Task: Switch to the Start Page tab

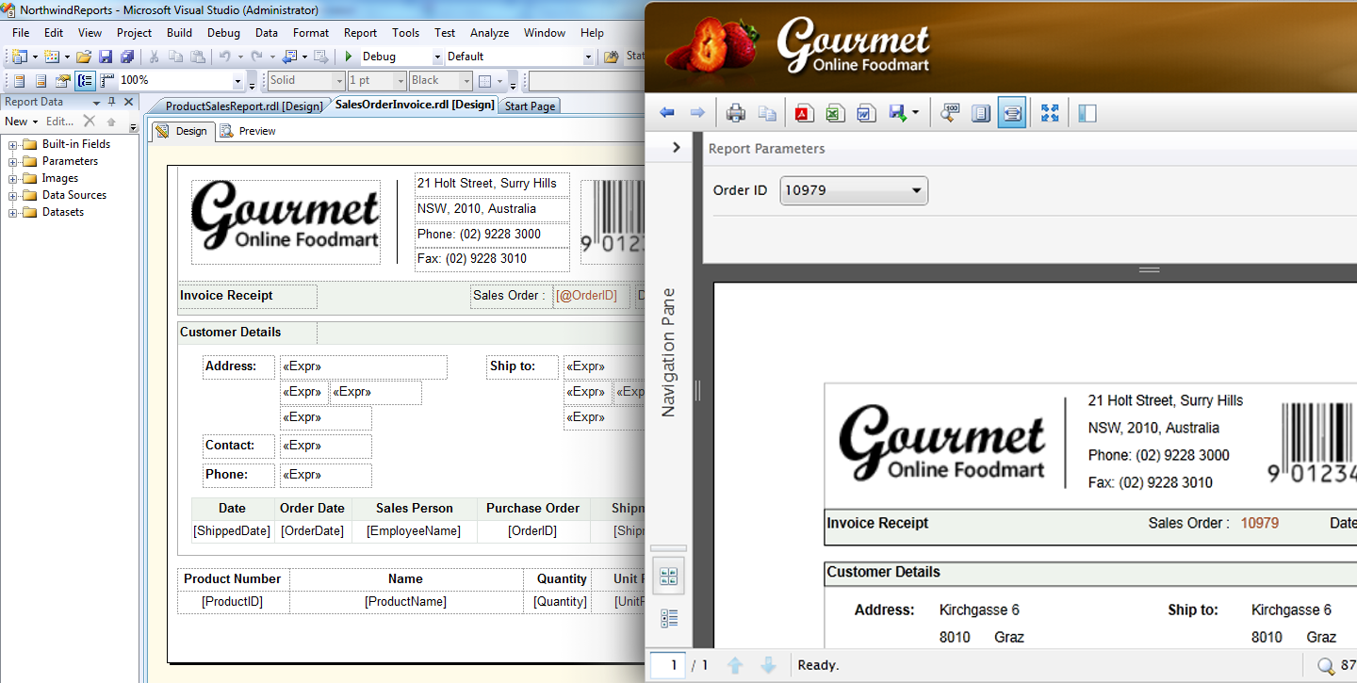Action: tap(530, 106)
